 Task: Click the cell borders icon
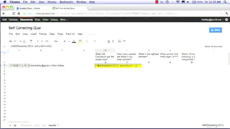tap(87, 41)
